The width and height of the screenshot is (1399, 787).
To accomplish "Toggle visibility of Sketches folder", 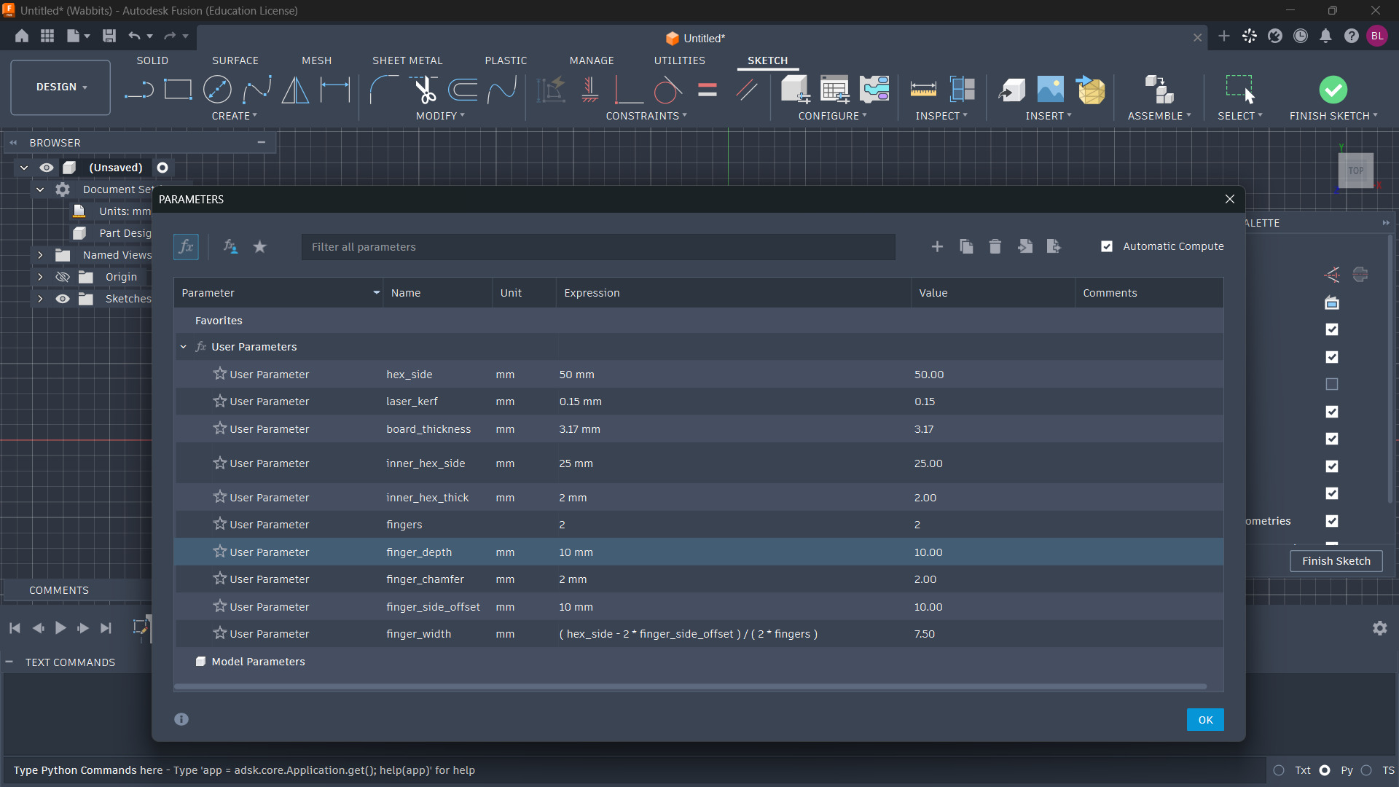I will pos(63,299).
